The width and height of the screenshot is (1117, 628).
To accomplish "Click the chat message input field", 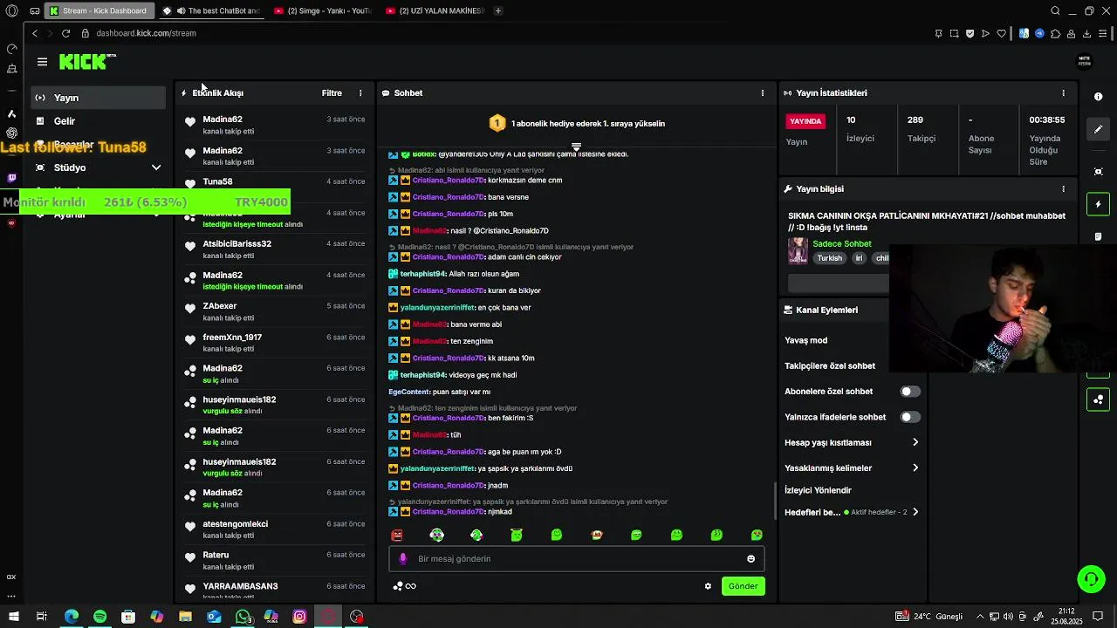I will [576, 559].
